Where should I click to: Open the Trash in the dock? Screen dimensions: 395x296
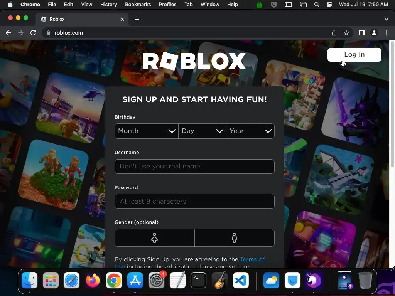(365, 281)
